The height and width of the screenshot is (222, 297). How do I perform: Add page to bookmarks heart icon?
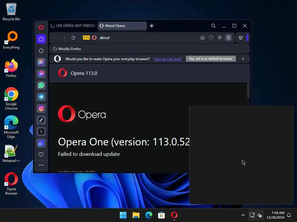click(x=211, y=38)
